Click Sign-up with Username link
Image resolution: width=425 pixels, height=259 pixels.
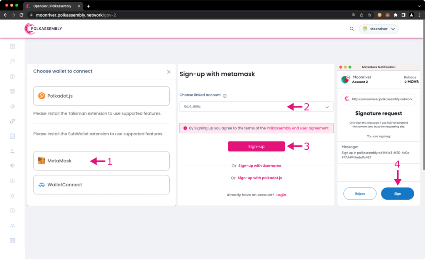pos(260,166)
